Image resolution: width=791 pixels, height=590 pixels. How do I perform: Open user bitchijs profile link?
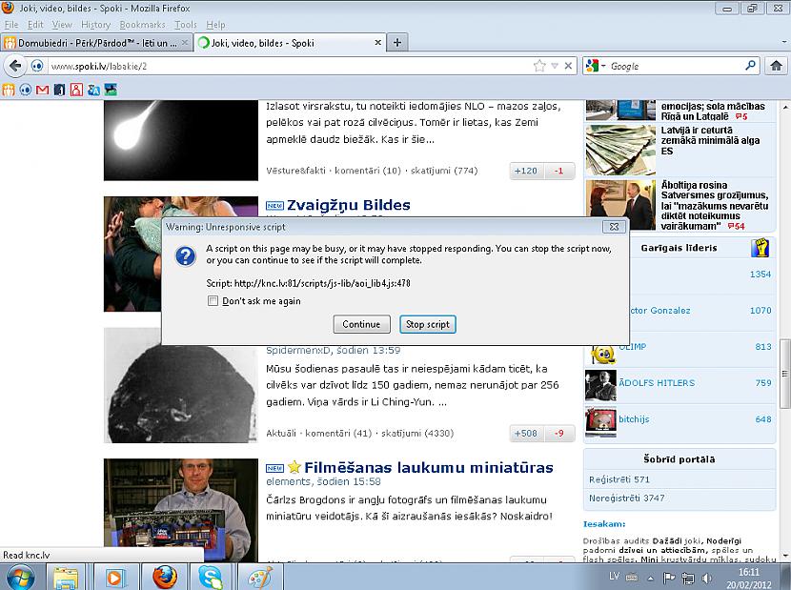pos(634,419)
